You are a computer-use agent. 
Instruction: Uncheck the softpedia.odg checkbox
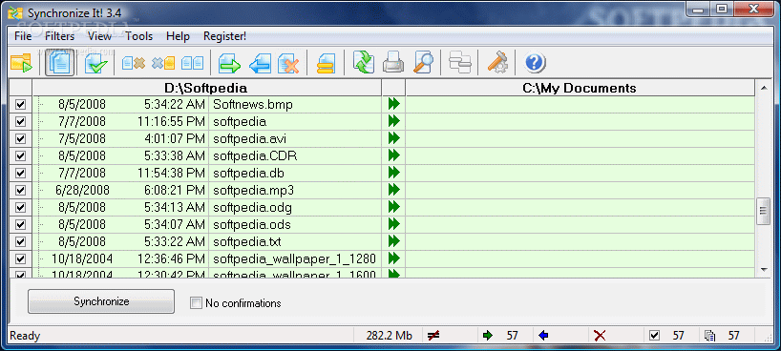click(20, 207)
